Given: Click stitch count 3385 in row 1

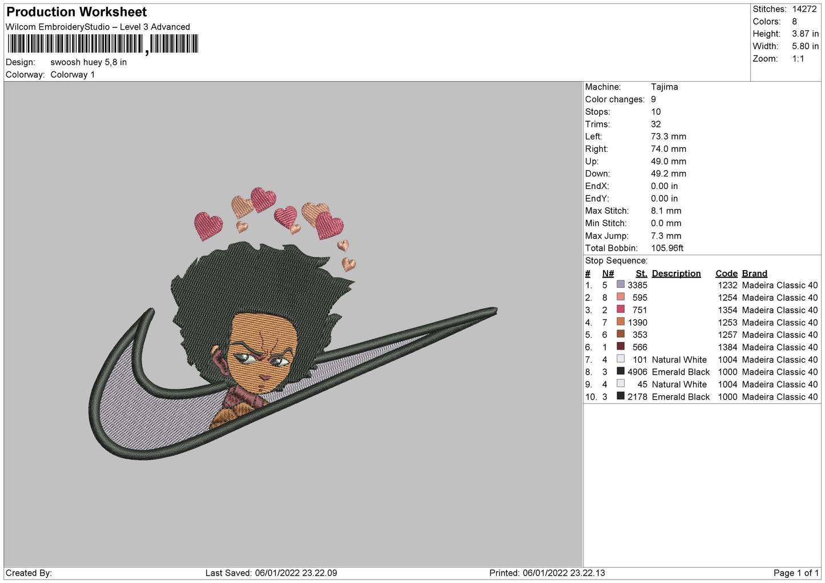Looking at the screenshot, I should [637, 286].
